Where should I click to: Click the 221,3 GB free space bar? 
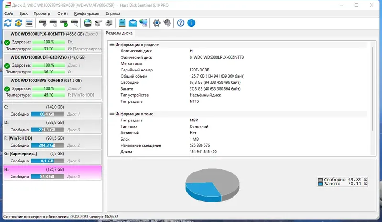click(47, 130)
